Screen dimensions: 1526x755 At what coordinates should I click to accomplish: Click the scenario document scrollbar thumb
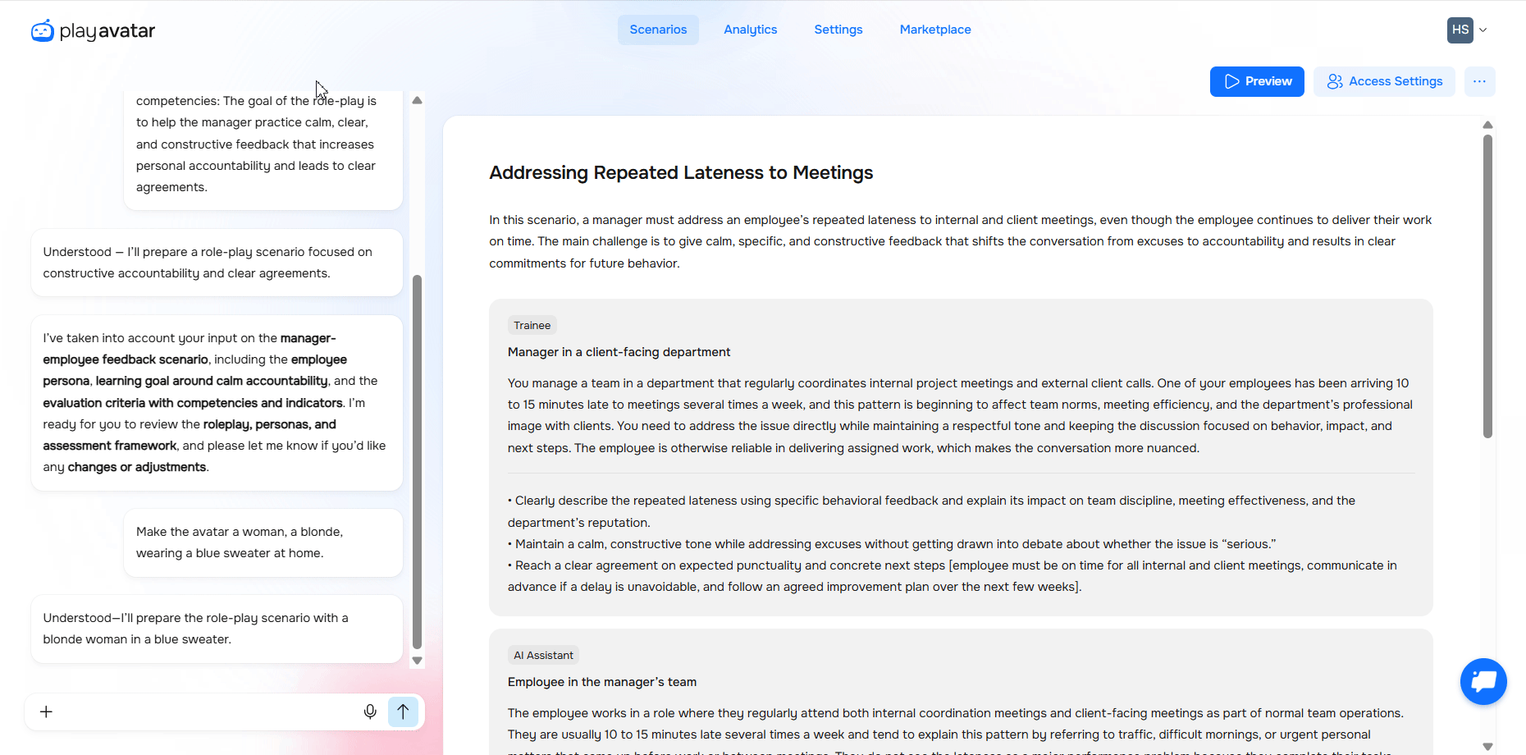(1487, 286)
